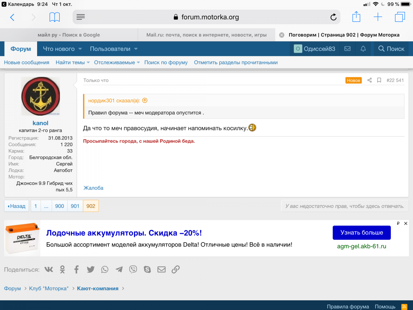Expand the "Пользователи" dropdown arrow
This screenshot has height=310, width=413.
pyautogui.click(x=136, y=49)
